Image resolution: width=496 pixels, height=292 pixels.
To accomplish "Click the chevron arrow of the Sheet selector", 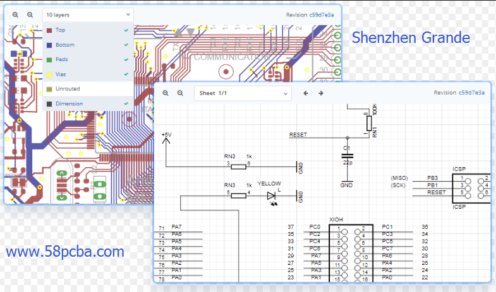I will coord(285,93).
